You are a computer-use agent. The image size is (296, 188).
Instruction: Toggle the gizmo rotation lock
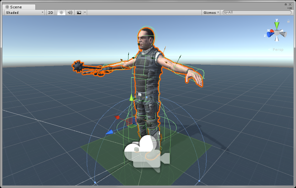[x=288, y=21]
